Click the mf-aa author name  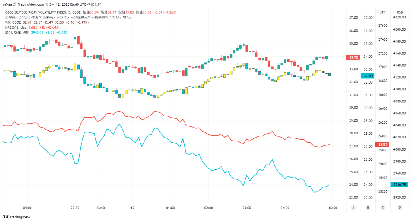(7, 4)
